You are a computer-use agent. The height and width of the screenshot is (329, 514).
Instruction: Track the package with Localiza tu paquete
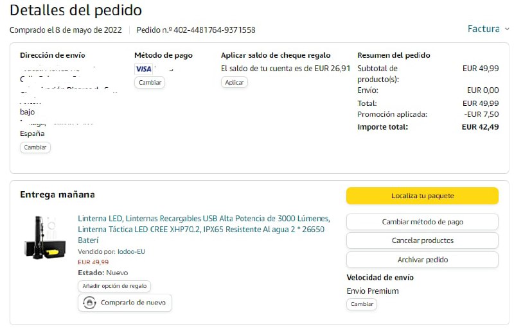[x=422, y=196]
